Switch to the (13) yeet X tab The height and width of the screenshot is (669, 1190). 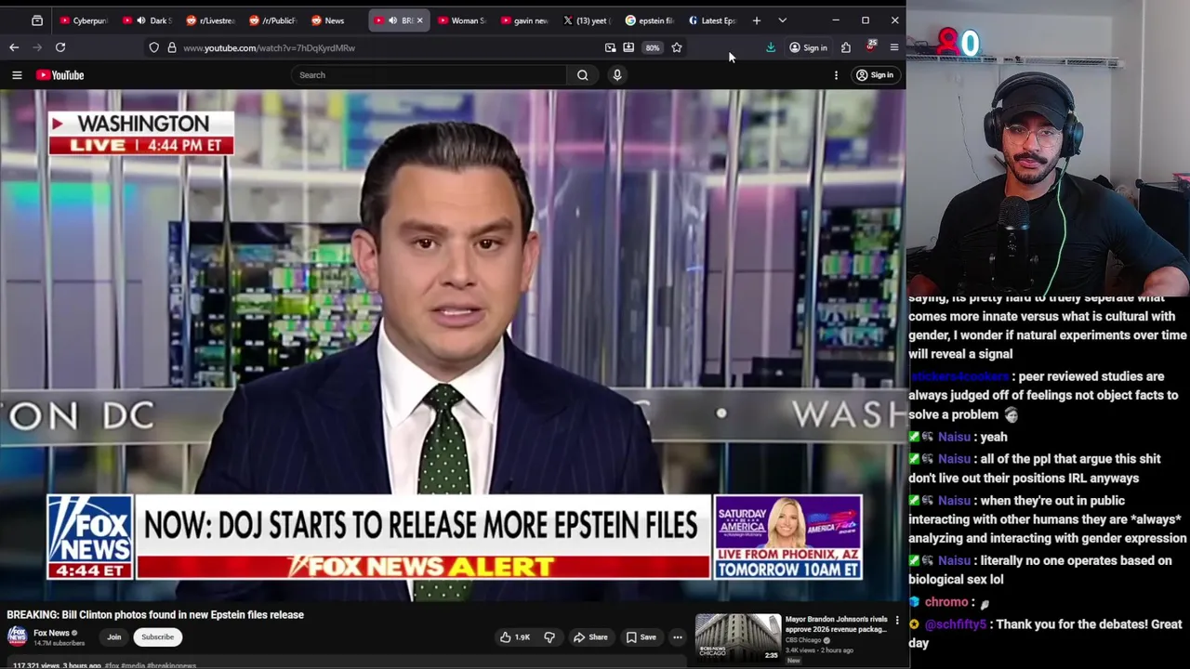point(588,20)
